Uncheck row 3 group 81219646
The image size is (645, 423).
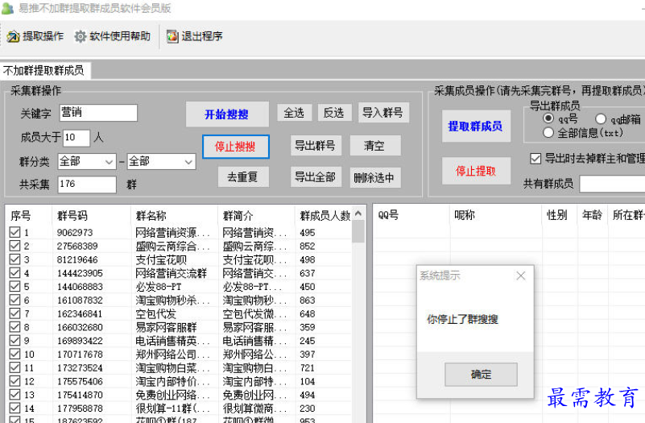pyautogui.click(x=14, y=259)
